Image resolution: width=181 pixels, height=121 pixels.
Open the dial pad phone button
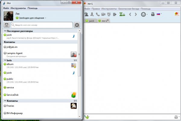[7, 25]
